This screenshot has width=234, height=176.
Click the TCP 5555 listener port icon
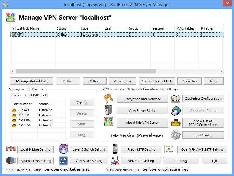tap(14, 126)
